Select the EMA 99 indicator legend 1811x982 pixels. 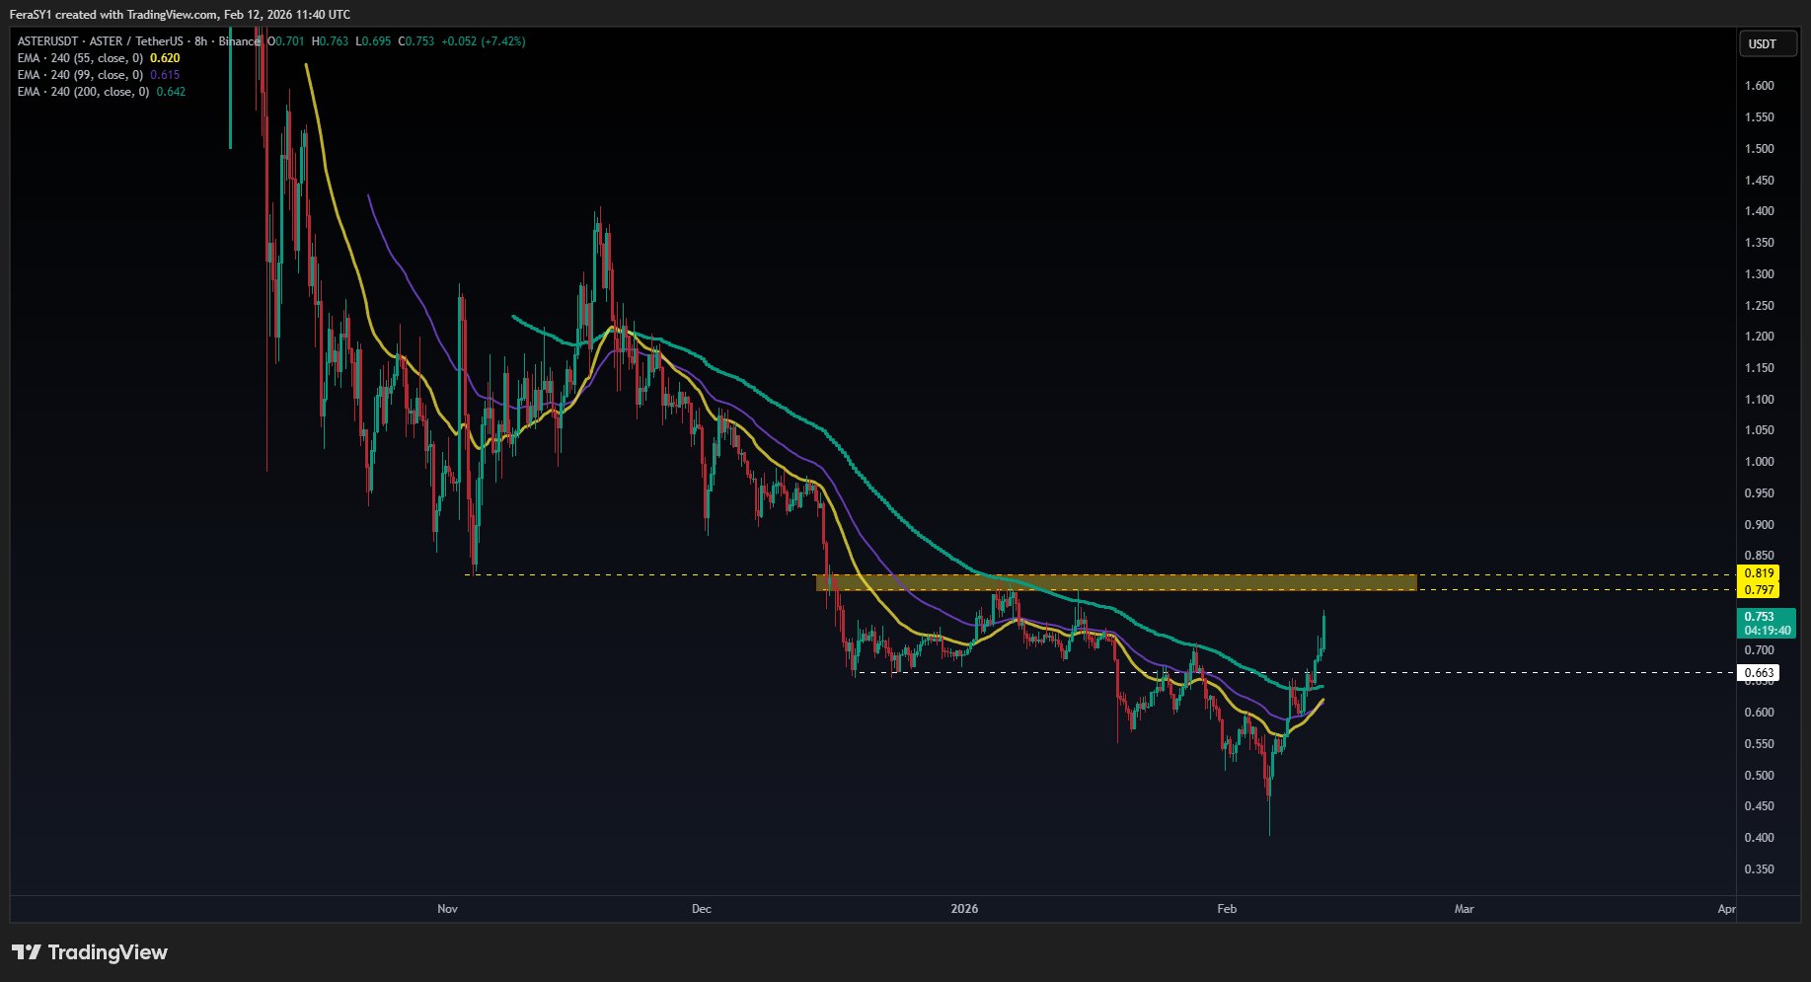click(99, 75)
